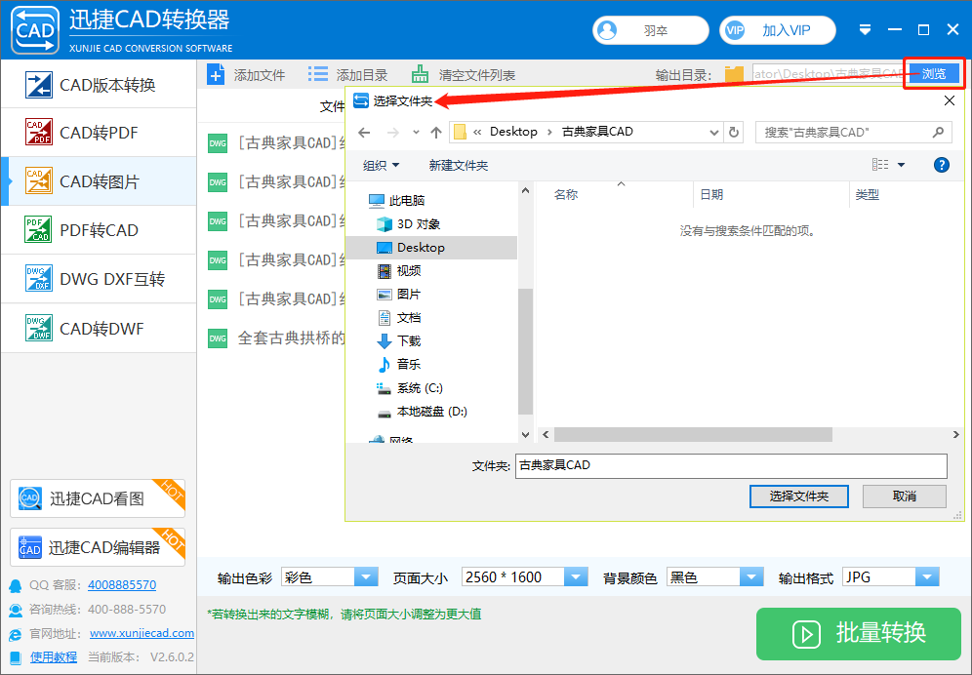This screenshot has height=675, width=972.
Task: Click 取消 in the folder dialog
Action: click(x=905, y=496)
